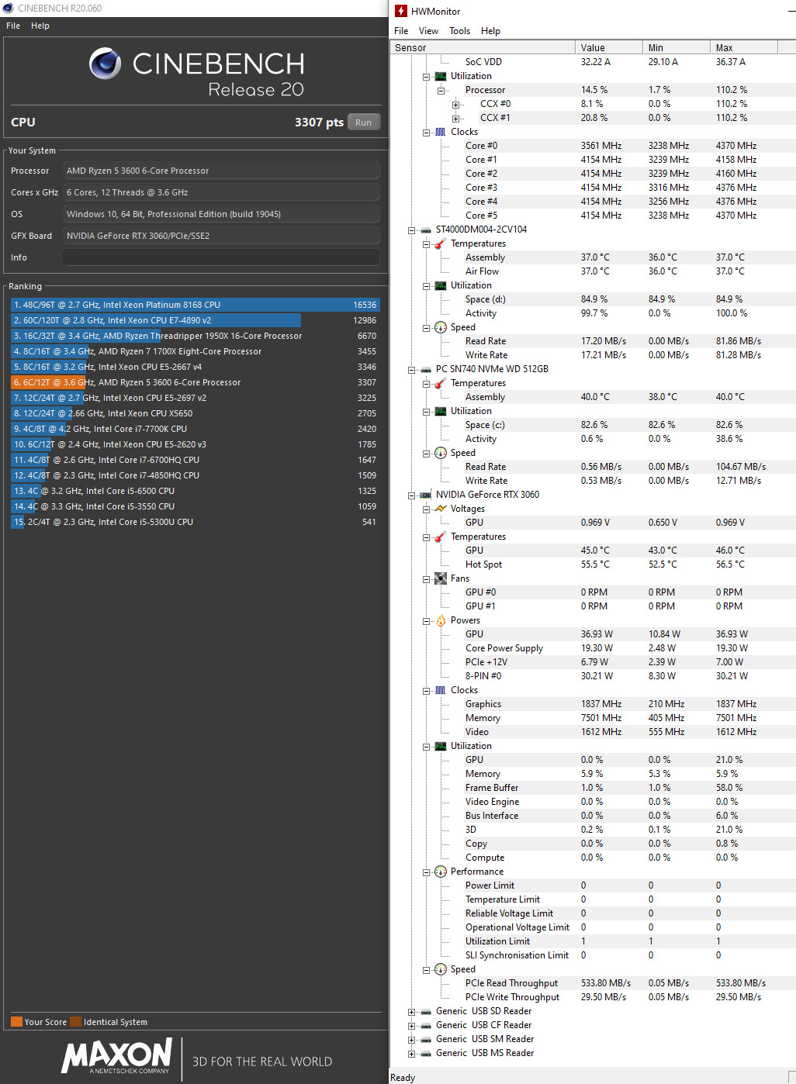796x1084 pixels.
Task: Open HWMonitor File menu
Action: tap(401, 31)
